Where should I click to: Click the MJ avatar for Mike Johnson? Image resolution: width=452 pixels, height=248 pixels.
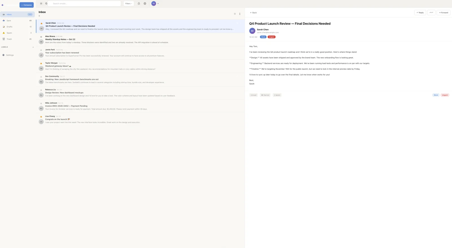pos(41,108)
